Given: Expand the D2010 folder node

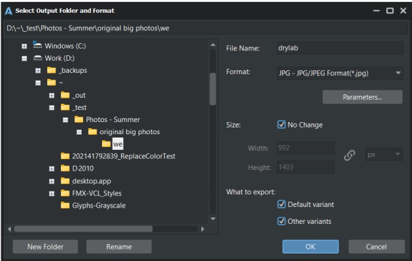Looking at the screenshot, I should [x=52, y=169].
